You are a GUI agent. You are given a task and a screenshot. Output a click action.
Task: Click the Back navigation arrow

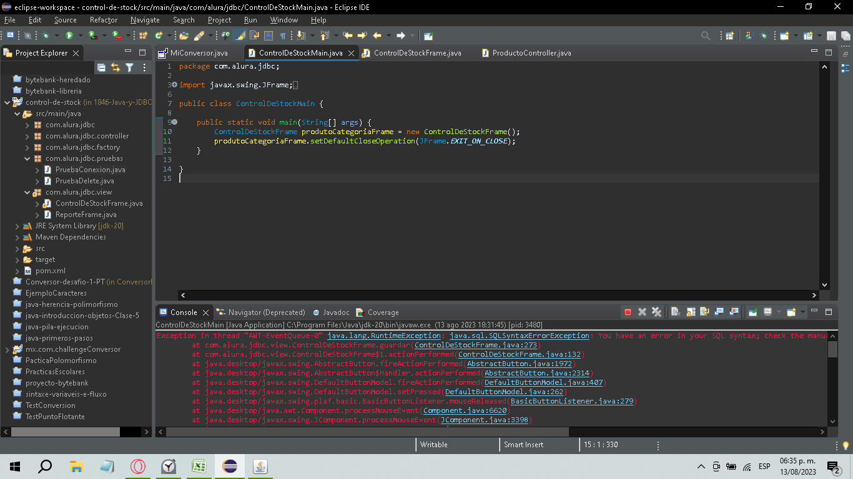pyautogui.click(x=378, y=36)
